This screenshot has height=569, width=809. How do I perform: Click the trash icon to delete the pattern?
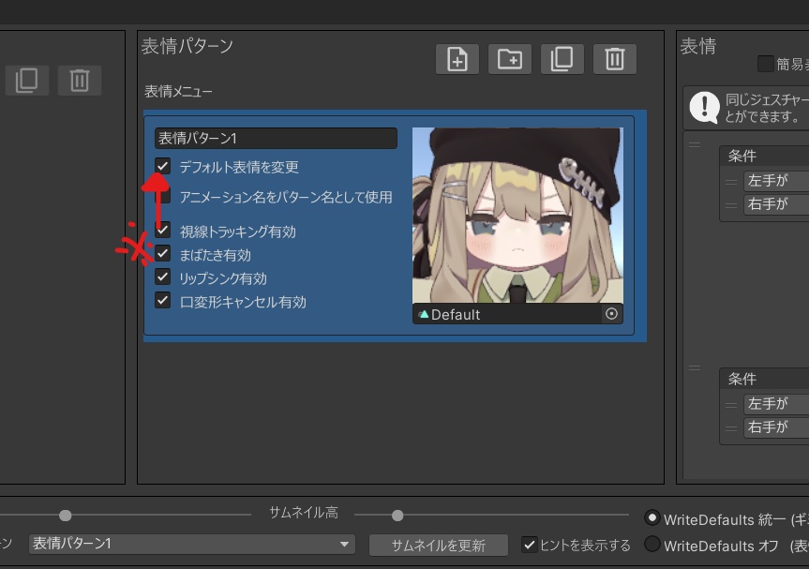615,58
